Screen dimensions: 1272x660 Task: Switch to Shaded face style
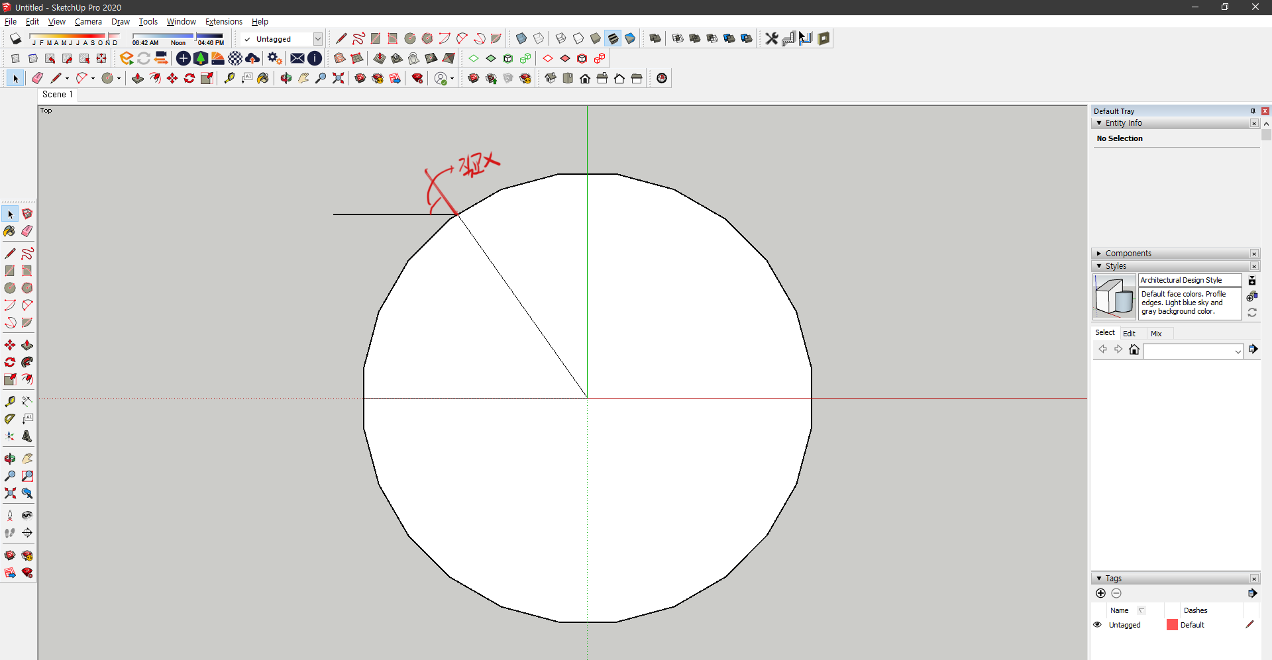tap(596, 38)
